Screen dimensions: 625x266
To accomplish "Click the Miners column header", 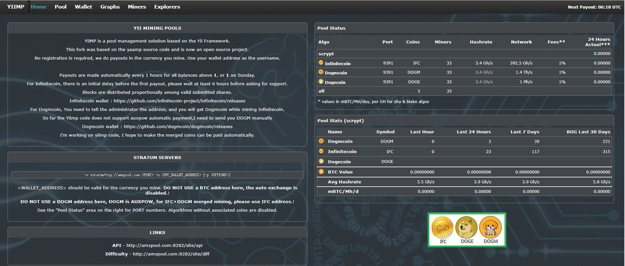I will pyautogui.click(x=443, y=42).
